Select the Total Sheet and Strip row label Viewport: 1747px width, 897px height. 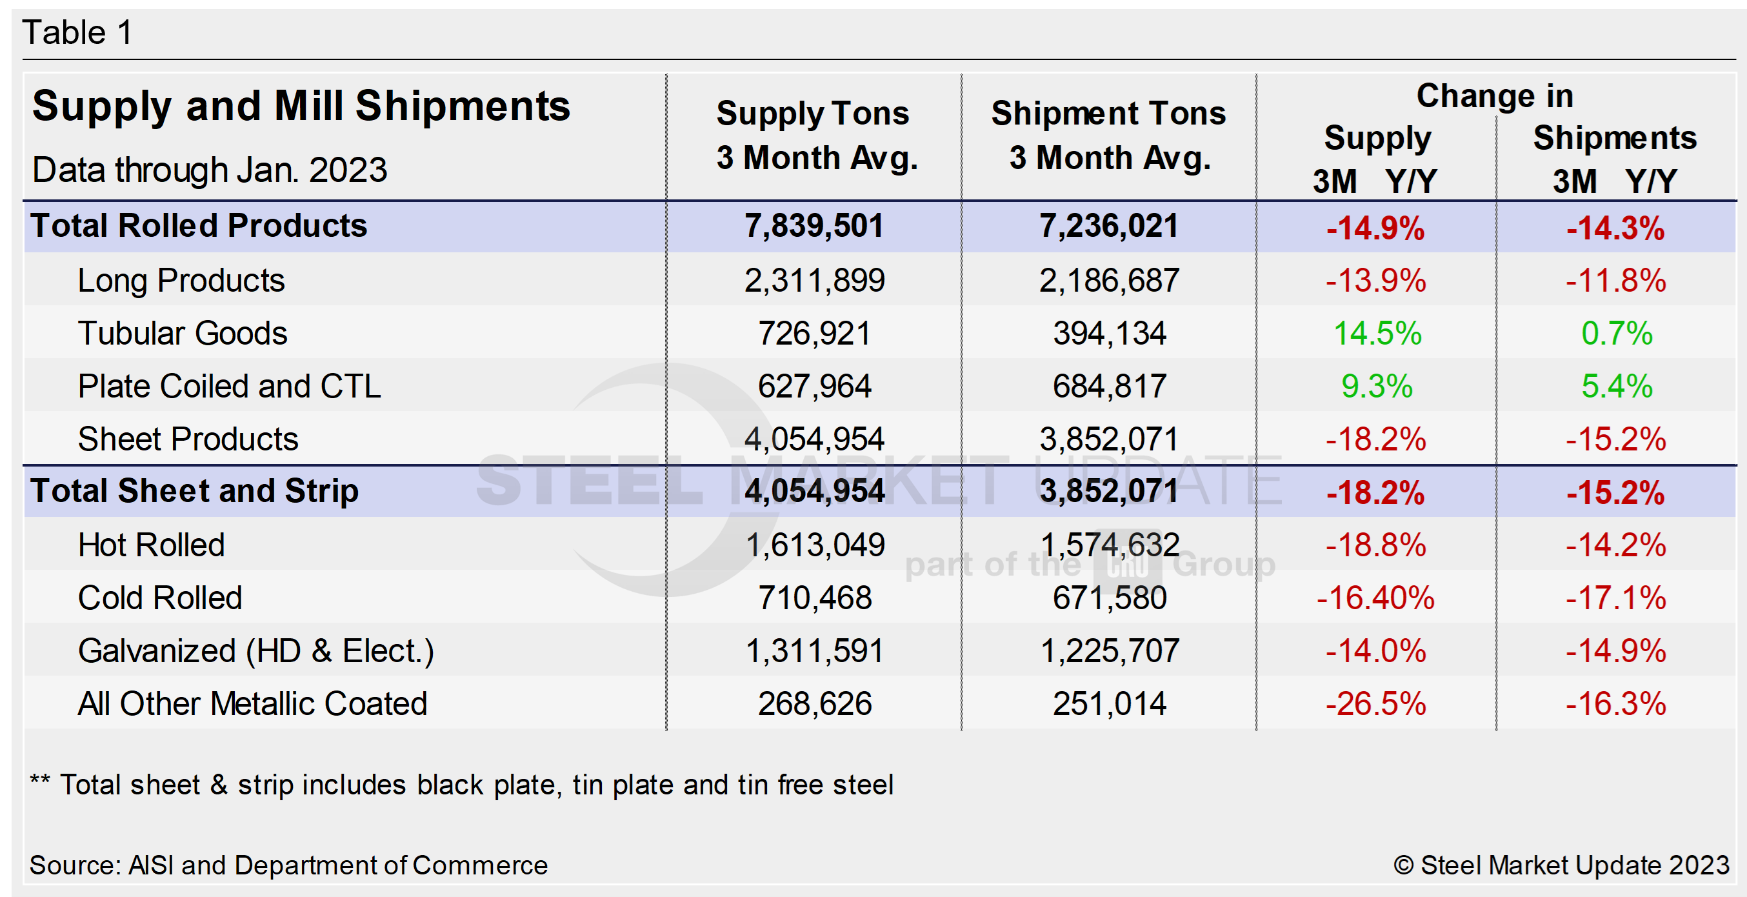[194, 491]
